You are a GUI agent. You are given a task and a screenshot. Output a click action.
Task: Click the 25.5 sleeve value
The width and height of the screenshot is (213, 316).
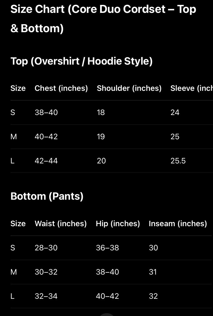[x=178, y=161]
